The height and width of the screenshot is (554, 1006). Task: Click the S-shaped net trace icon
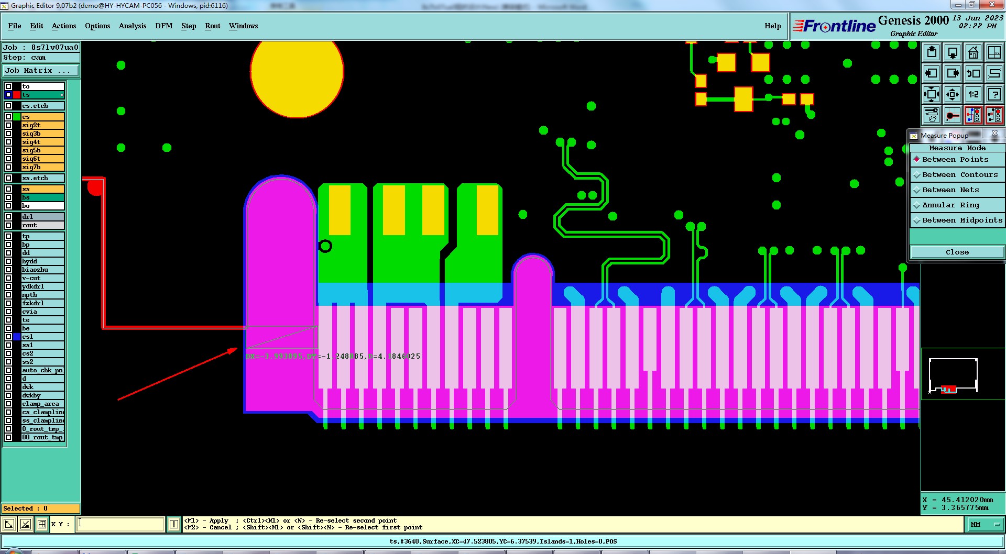click(994, 73)
